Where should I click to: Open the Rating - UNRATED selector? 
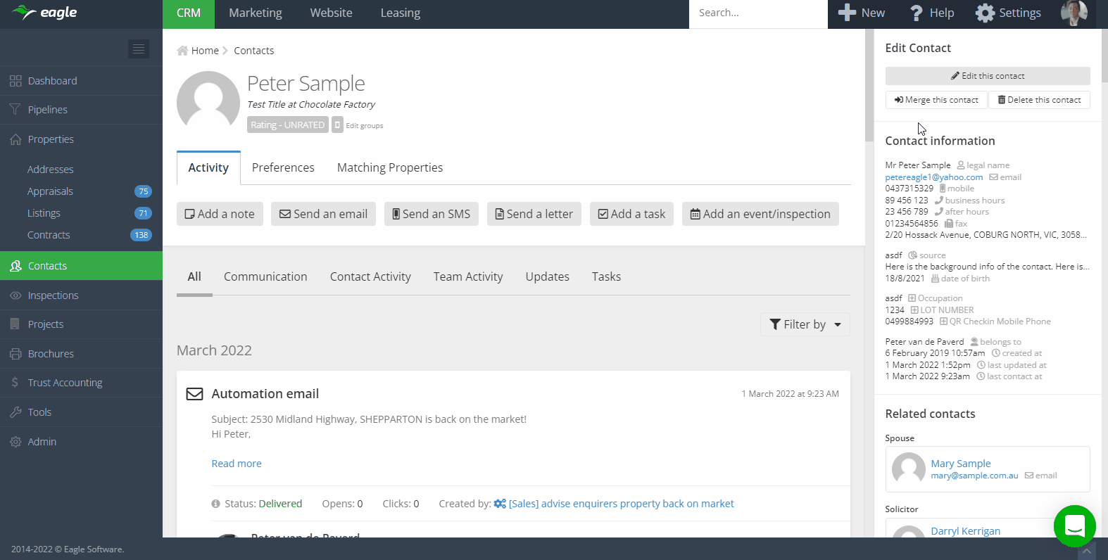(x=287, y=125)
